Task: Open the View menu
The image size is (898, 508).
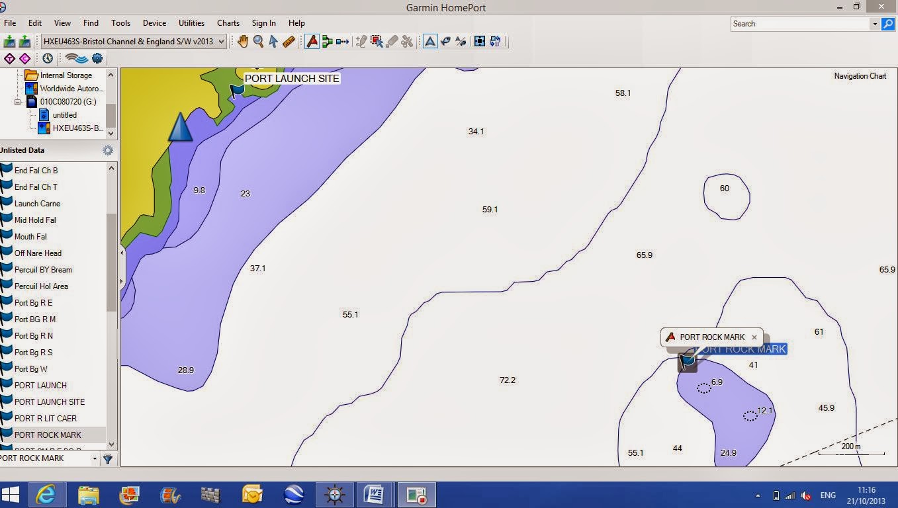Action: (x=62, y=23)
